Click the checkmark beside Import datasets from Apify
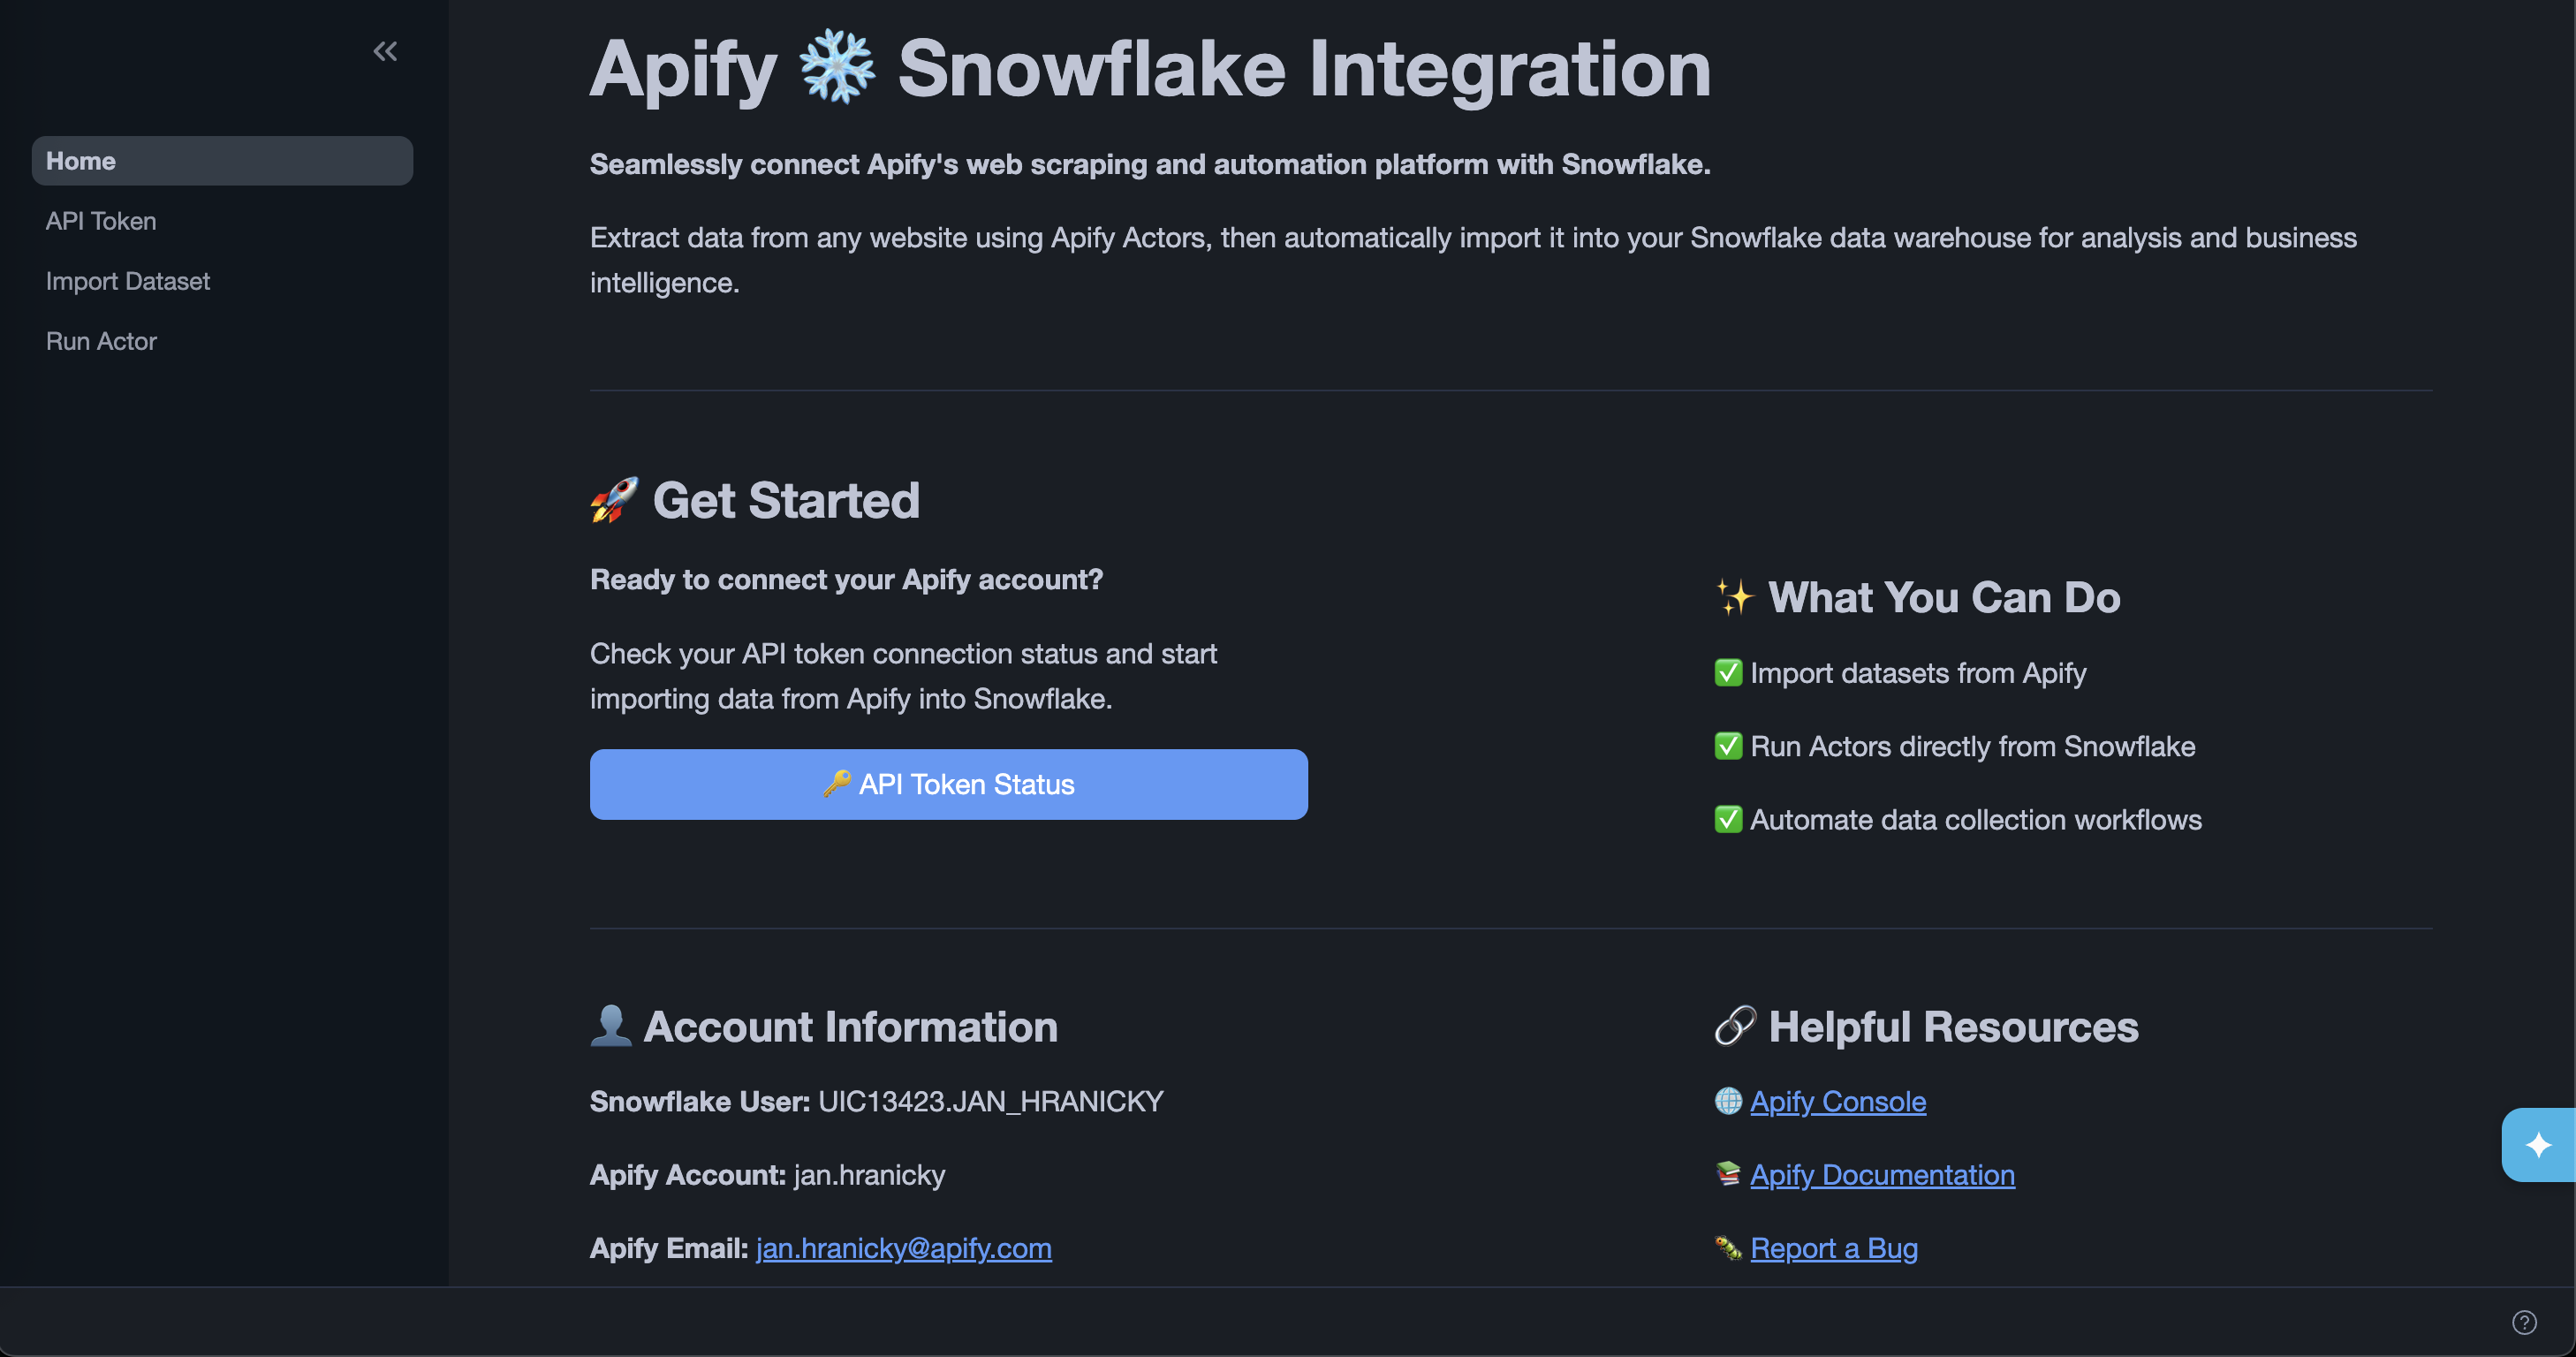This screenshot has width=2576, height=1357. point(1728,673)
